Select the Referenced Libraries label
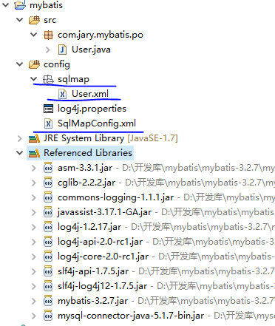Image resolution: width=275 pixels, height=326 pixels. point(88,153)
